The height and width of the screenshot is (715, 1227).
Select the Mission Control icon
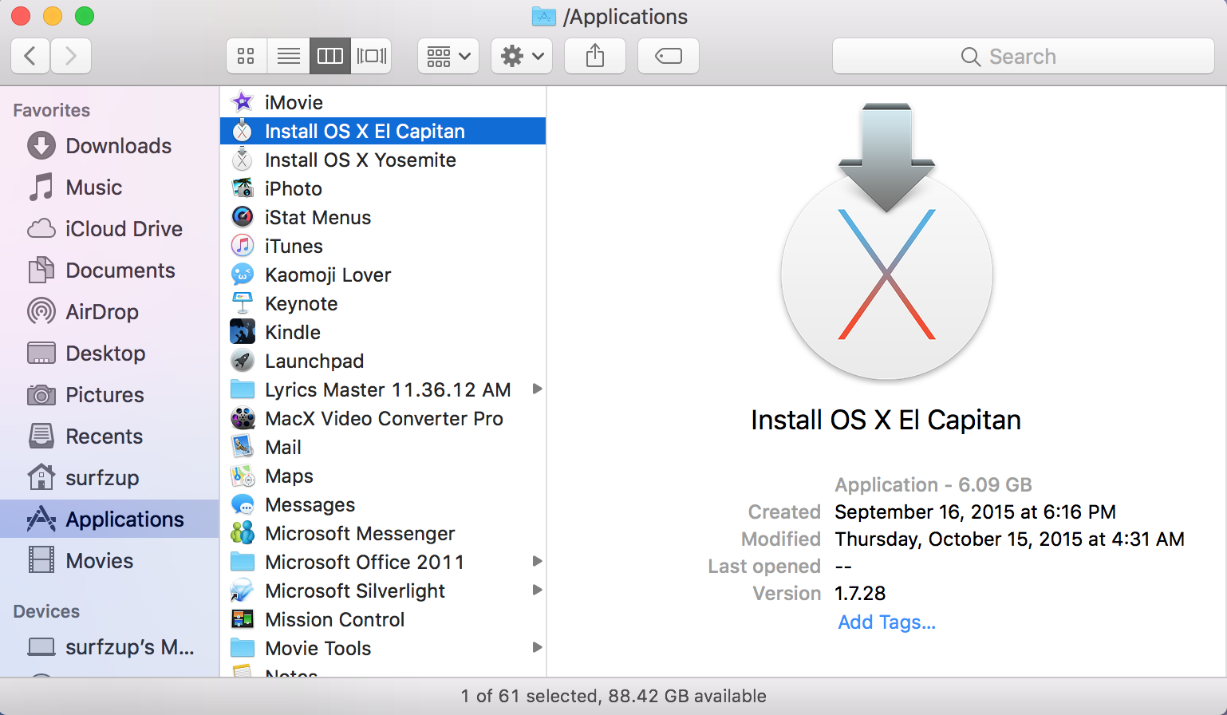tap(243, 619)
